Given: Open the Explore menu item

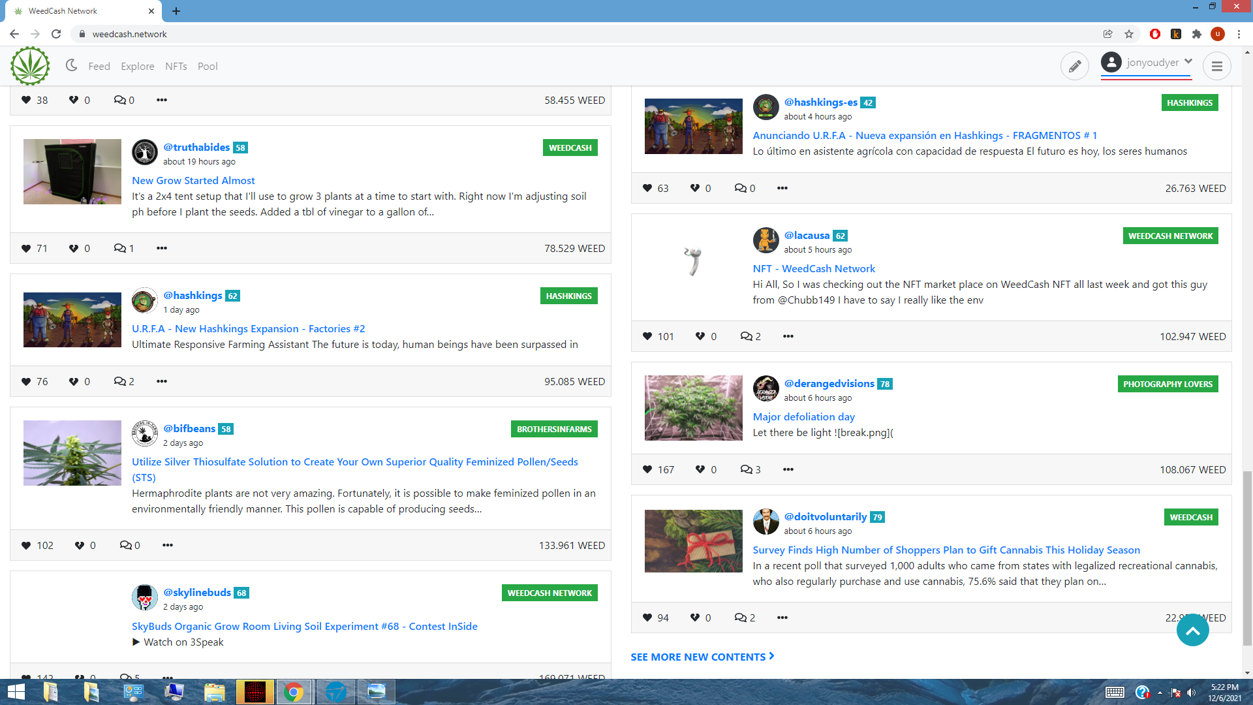Looking at the screenshot, I should pos(138,66).
